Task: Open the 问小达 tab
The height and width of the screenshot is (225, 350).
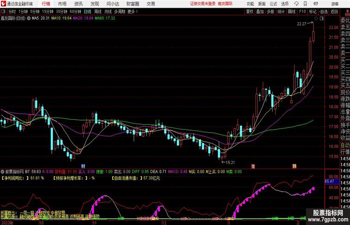Action: pos(112,4)
